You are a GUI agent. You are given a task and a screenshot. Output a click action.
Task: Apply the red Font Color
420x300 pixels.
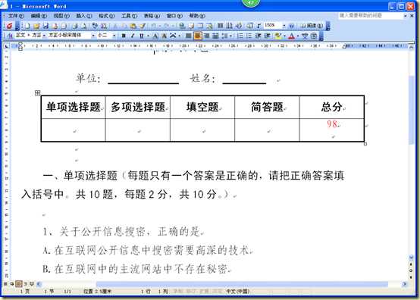(291, 36)
